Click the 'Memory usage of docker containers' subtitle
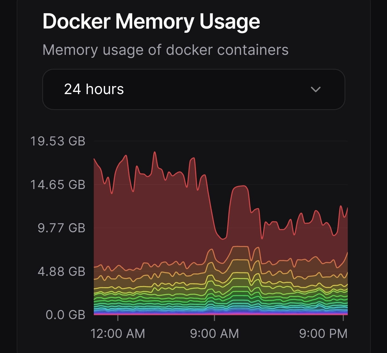The height and width of the screenshot is (353, 387). [165, 50]
